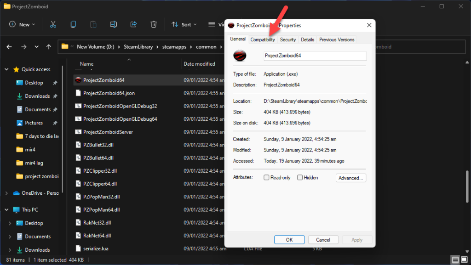Switch to large thumbnails view icon
The width and height of the screenshot is (471, 265).
point(465,259)
